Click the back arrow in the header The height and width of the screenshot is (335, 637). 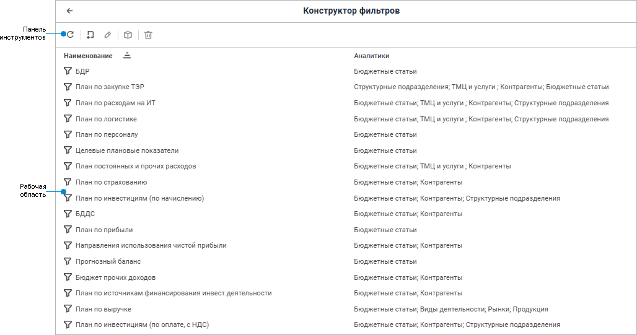click(69, 11)
